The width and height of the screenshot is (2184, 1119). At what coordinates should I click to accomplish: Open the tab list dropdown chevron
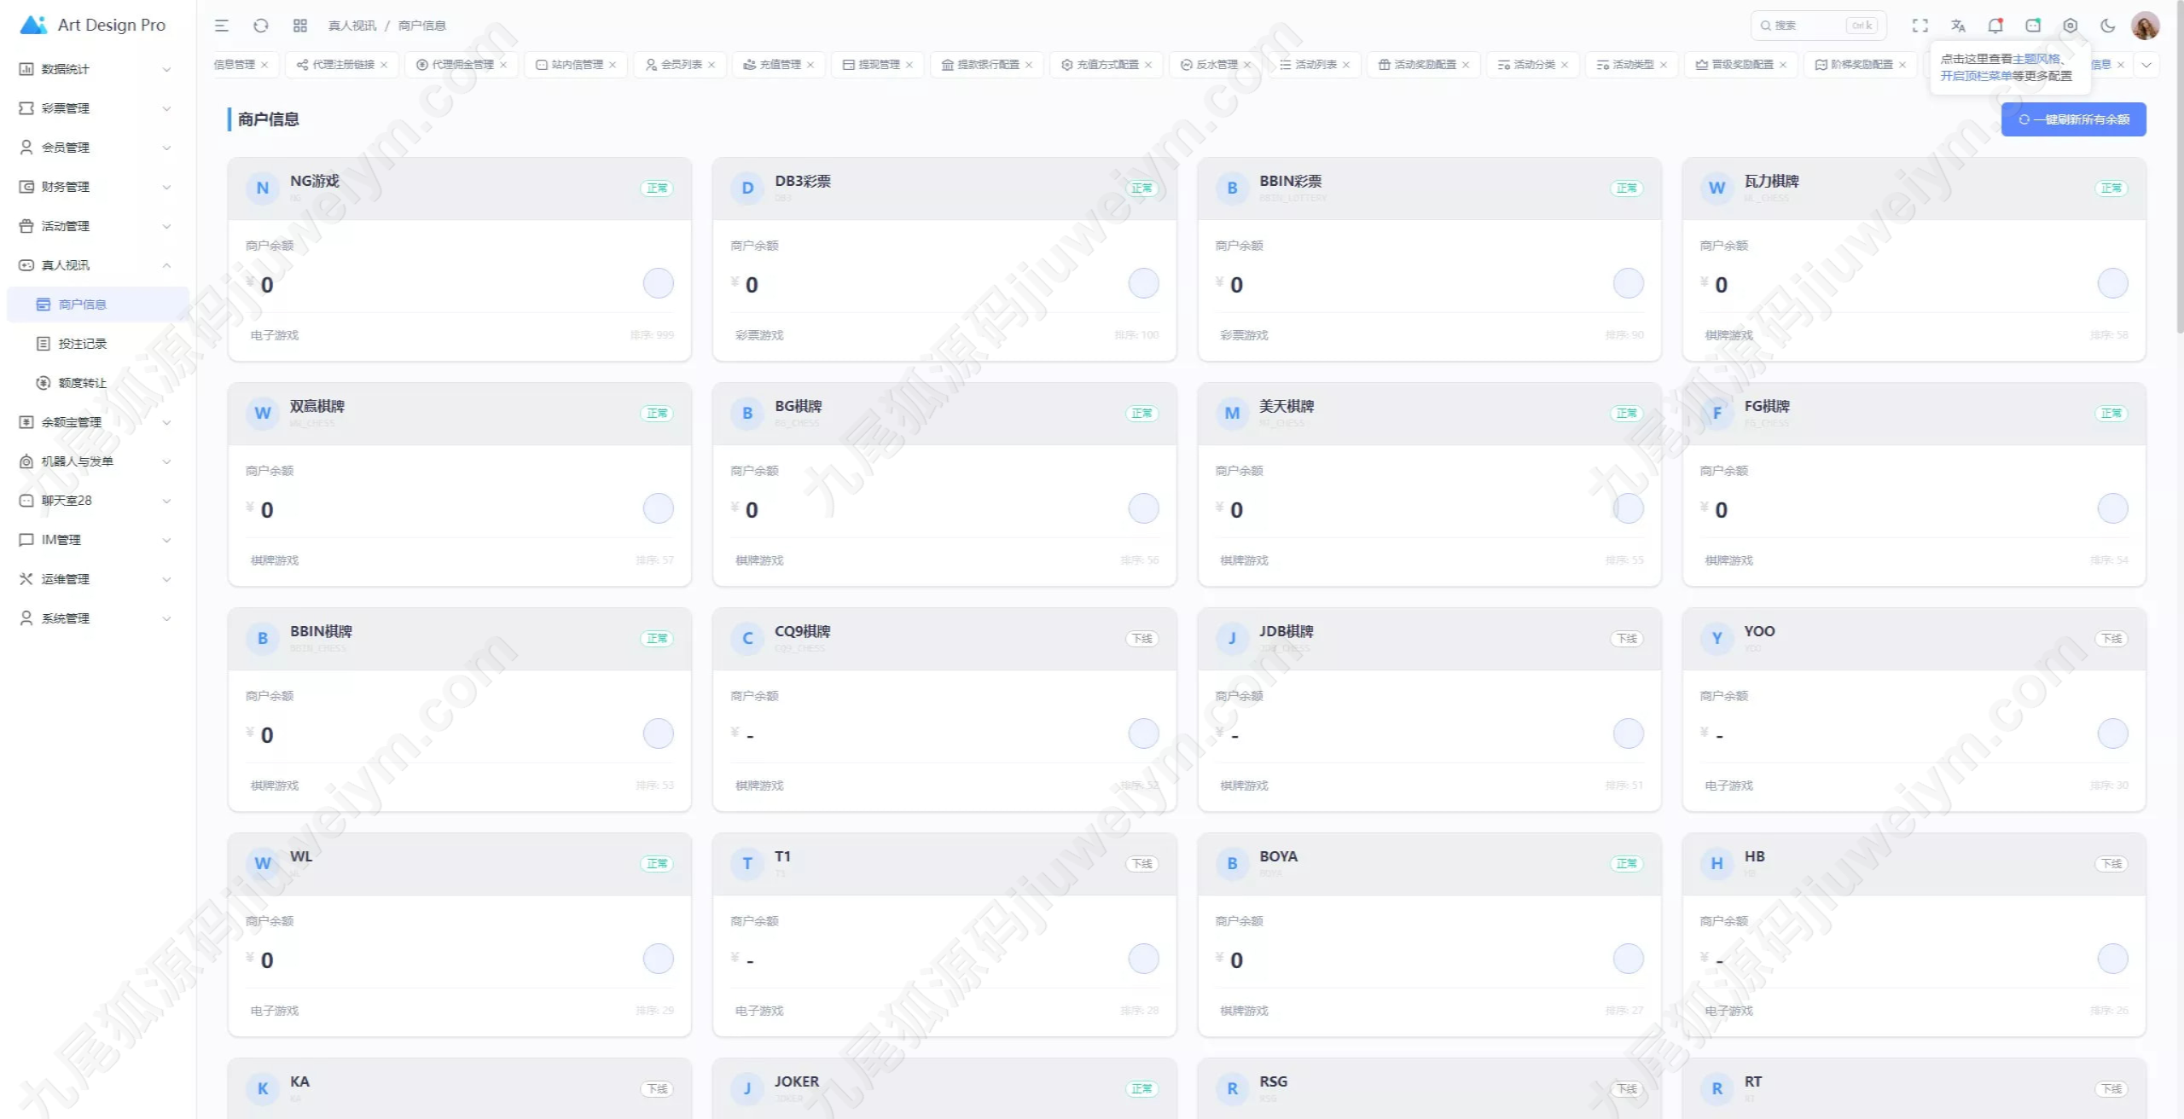point(2146,65)
